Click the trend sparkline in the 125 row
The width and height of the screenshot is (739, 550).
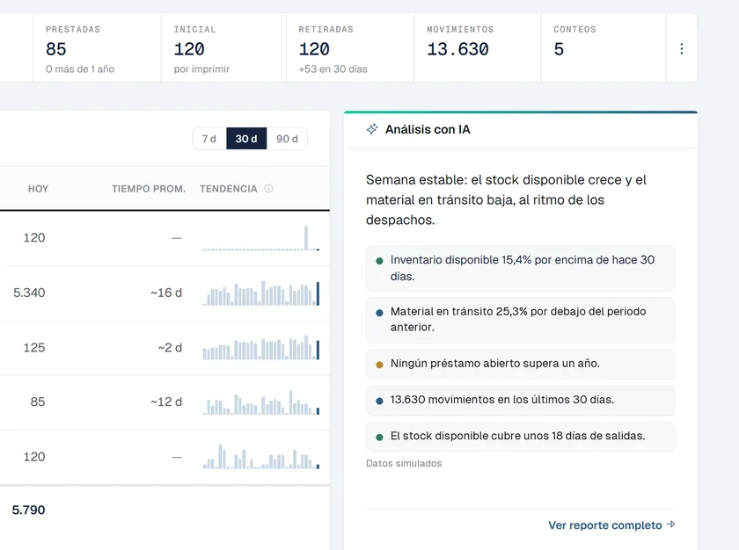pyautogui.click(x=261, y=348)
